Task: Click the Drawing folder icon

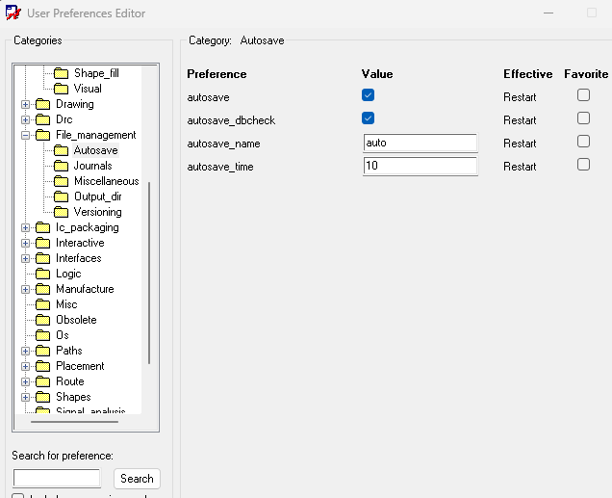Action: [43, 104]
